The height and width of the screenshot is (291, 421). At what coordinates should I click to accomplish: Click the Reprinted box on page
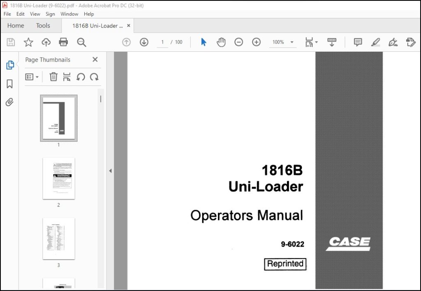pyautogui.click(x=285, y=264)
